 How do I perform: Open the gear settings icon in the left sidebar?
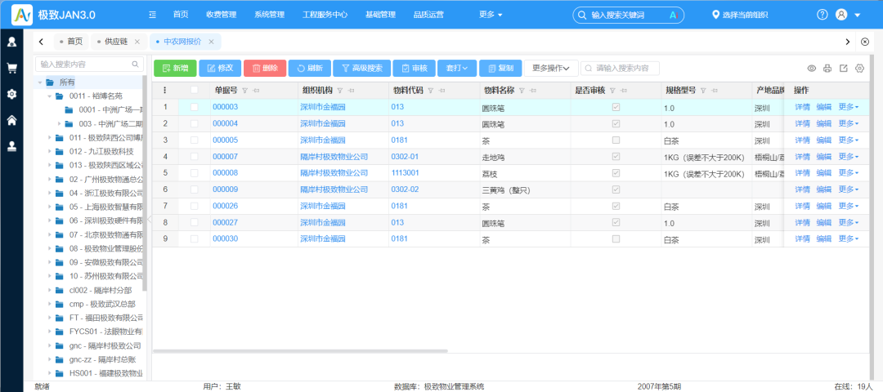coord(11,94)
